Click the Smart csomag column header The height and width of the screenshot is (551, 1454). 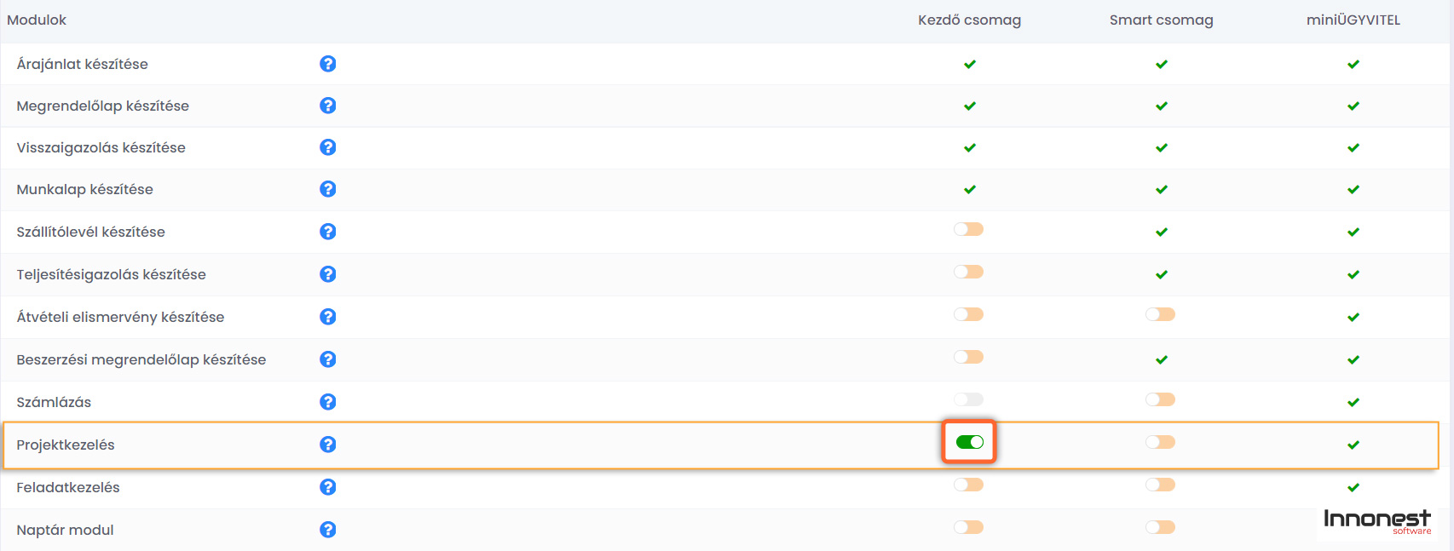click(1161, 20)
